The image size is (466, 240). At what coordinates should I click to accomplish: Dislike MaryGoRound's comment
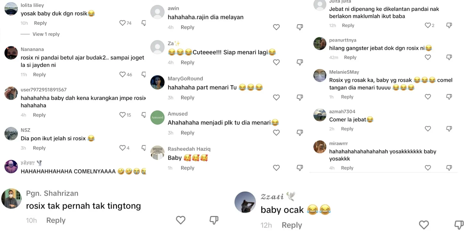click(300, 98)
